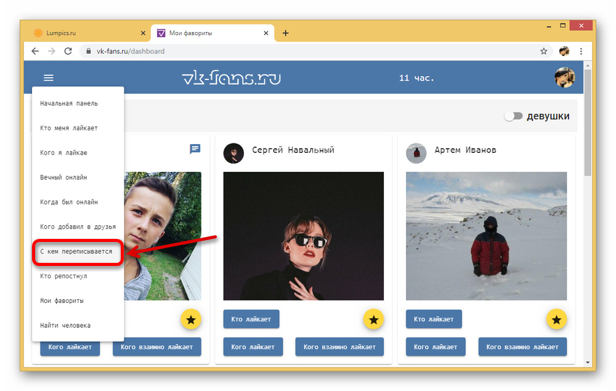Open user avatar in vk-fans header

564,78
